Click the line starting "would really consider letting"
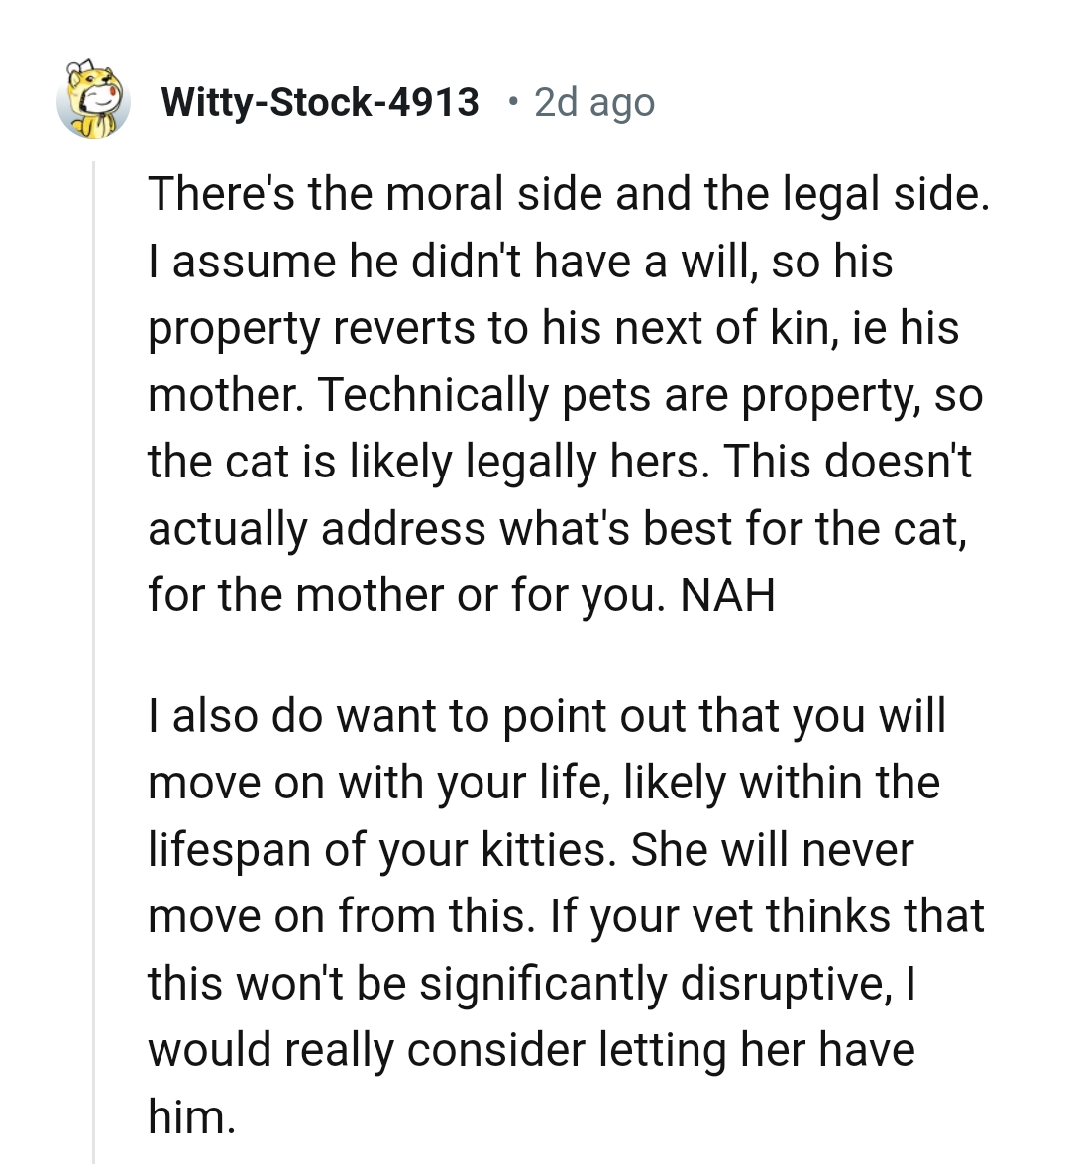The height and width of the screenshot is (1164, 1070). (x=531, y=1050)
